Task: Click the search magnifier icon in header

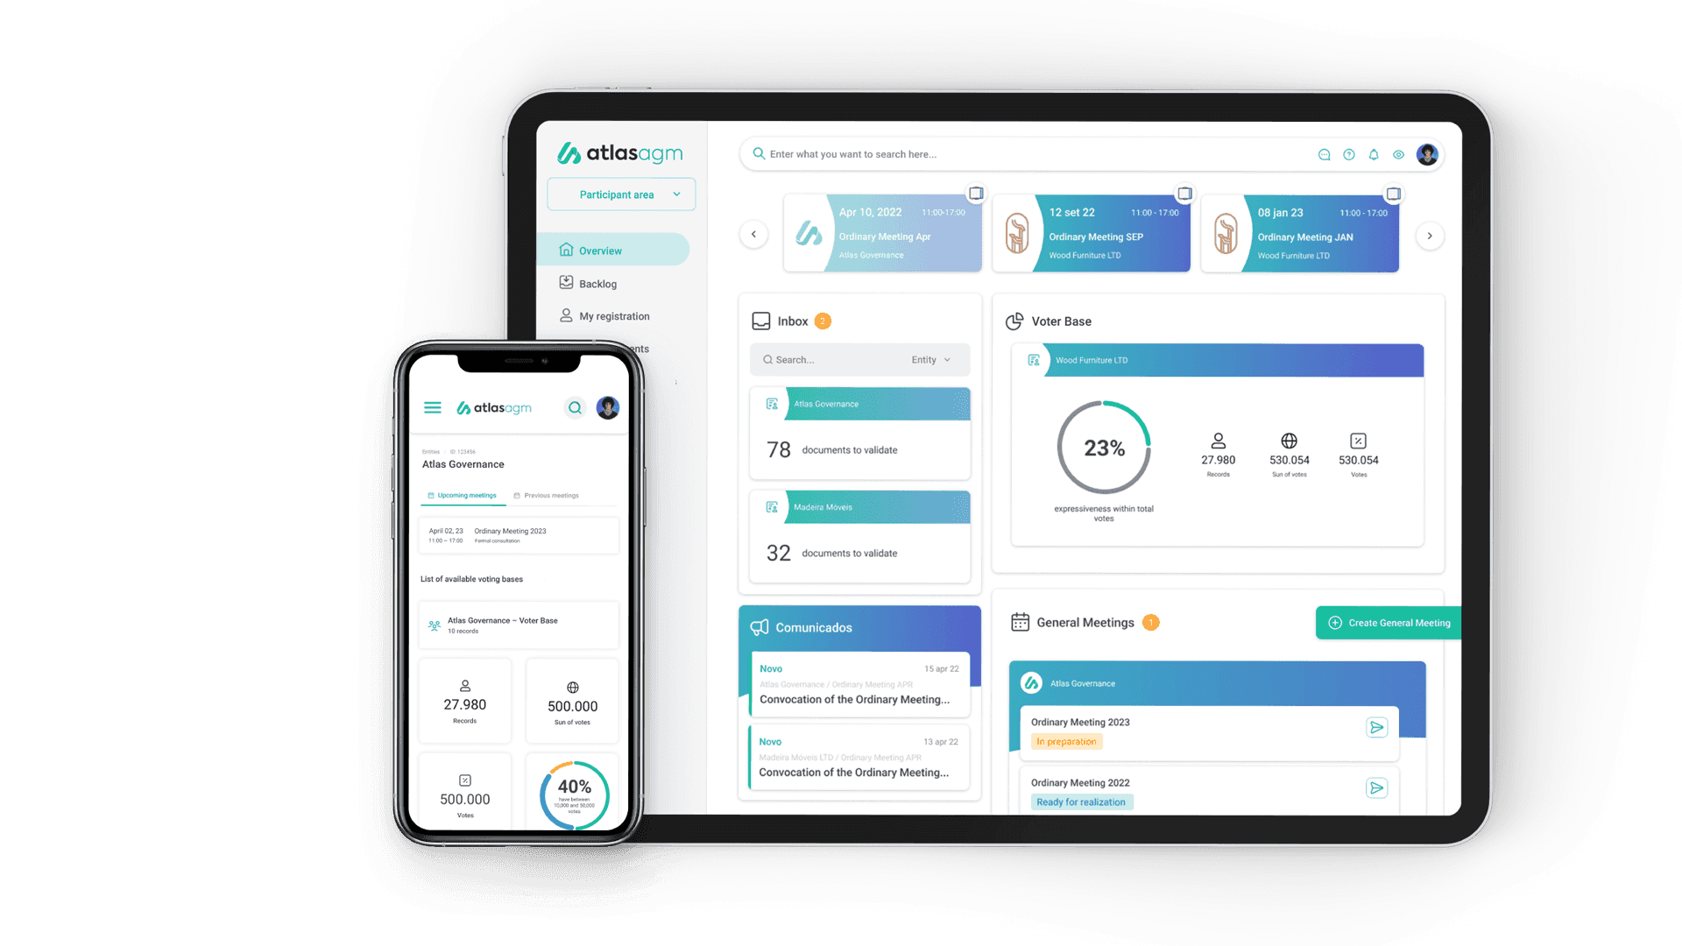Action: (758, 155)
